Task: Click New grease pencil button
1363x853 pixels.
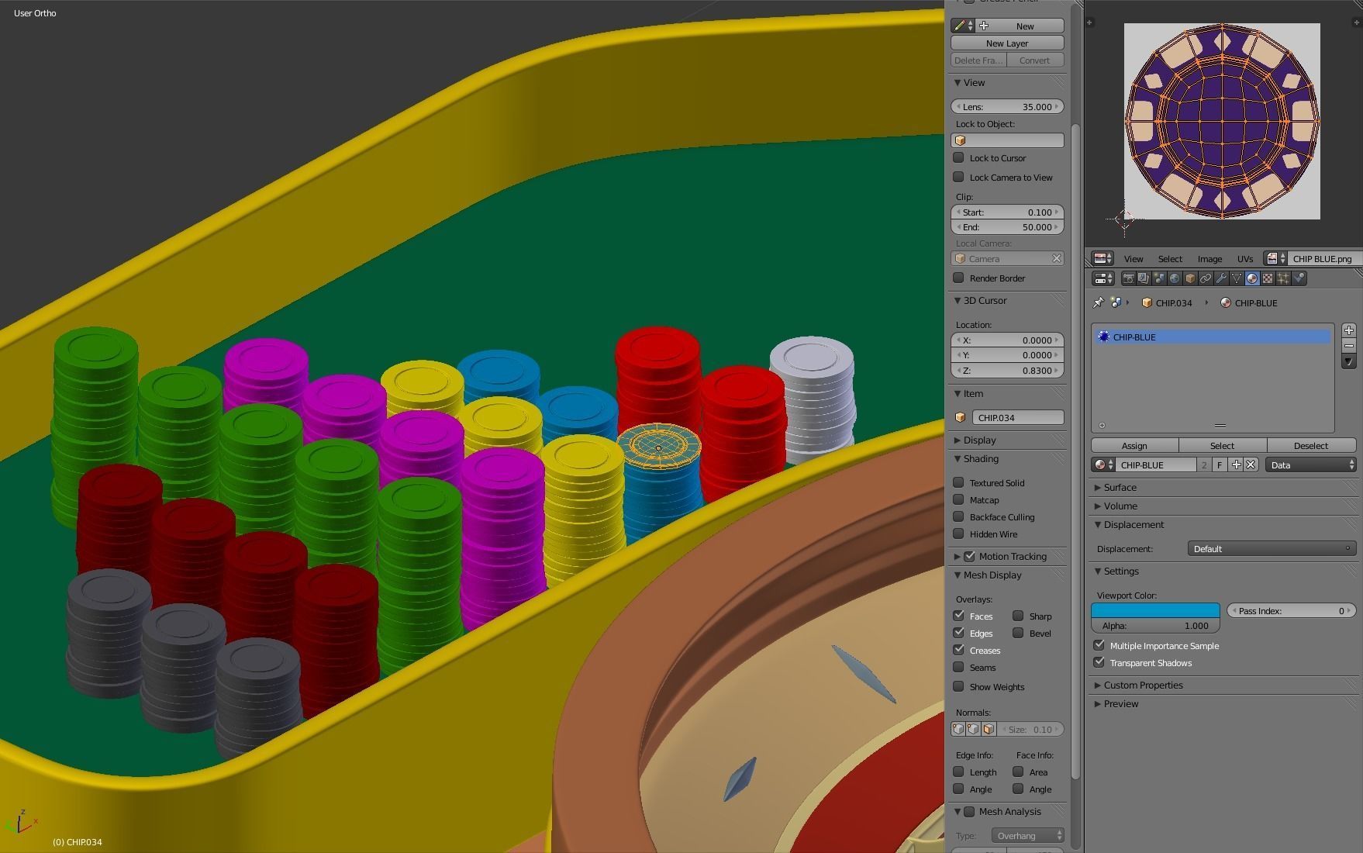Action: (x=1020, y=26)
